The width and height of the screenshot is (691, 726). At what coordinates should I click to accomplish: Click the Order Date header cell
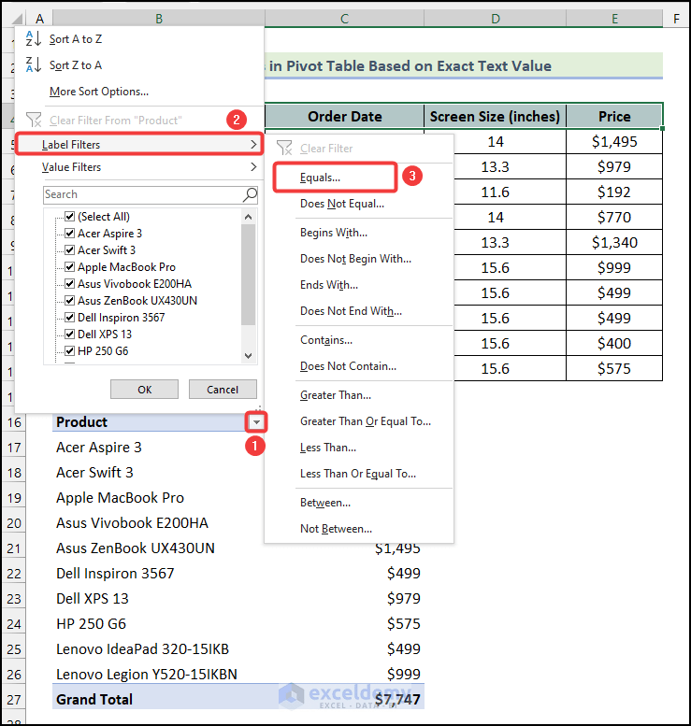(x=344, y=116)
